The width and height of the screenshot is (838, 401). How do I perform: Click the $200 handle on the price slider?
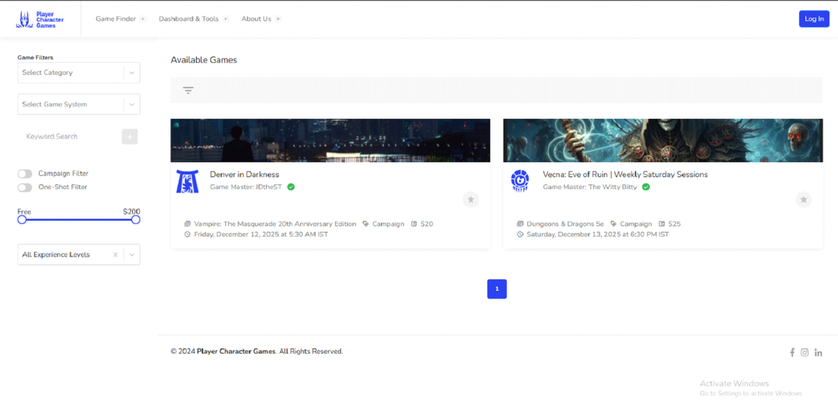135,219
